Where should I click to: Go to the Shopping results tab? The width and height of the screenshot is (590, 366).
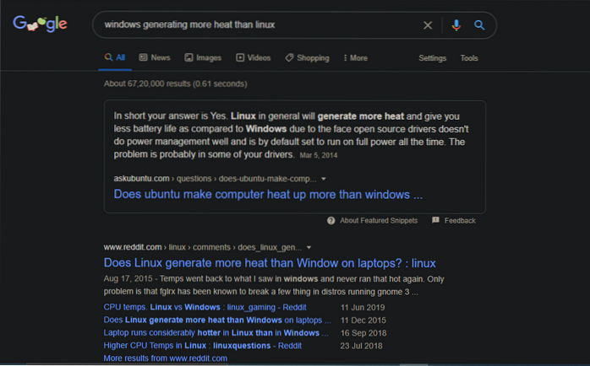tap(307, 58)
